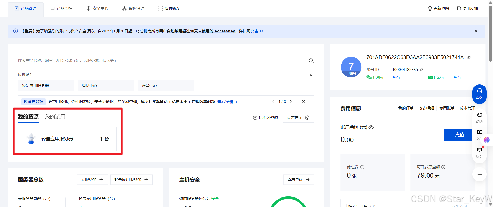Open 更新说明 in the top bar
Image resolution: width=493 pixels, height=207 pixels.
[x=439, y=8]
